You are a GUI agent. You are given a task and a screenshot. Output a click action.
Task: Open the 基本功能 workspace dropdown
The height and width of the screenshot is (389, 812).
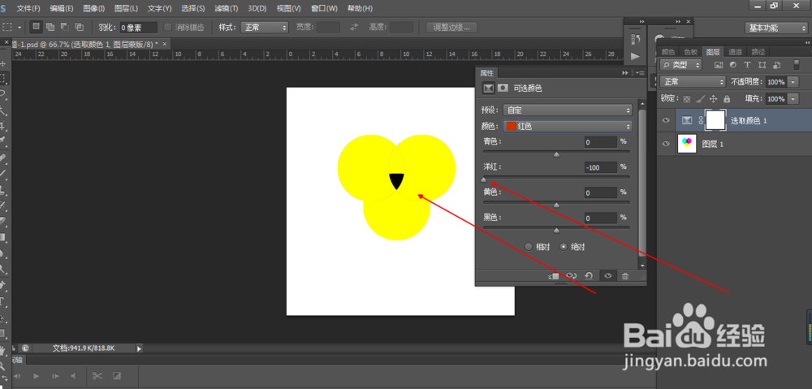tap(775, 28)
